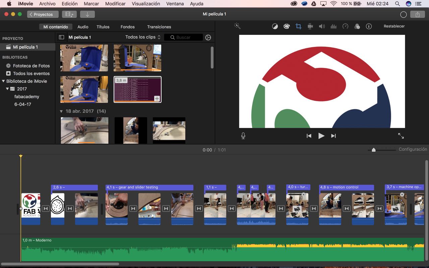Image resolution: width=429 pixels, height=268 pixels.
Task: Click the Restablecer button
Action: (394, 26)
